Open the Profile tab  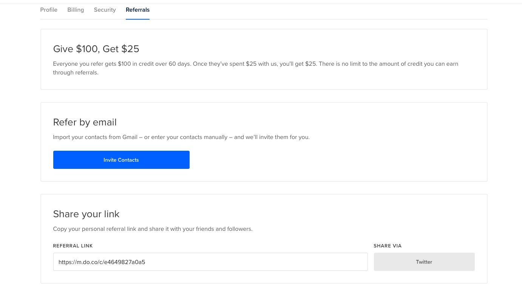(49, 10)
